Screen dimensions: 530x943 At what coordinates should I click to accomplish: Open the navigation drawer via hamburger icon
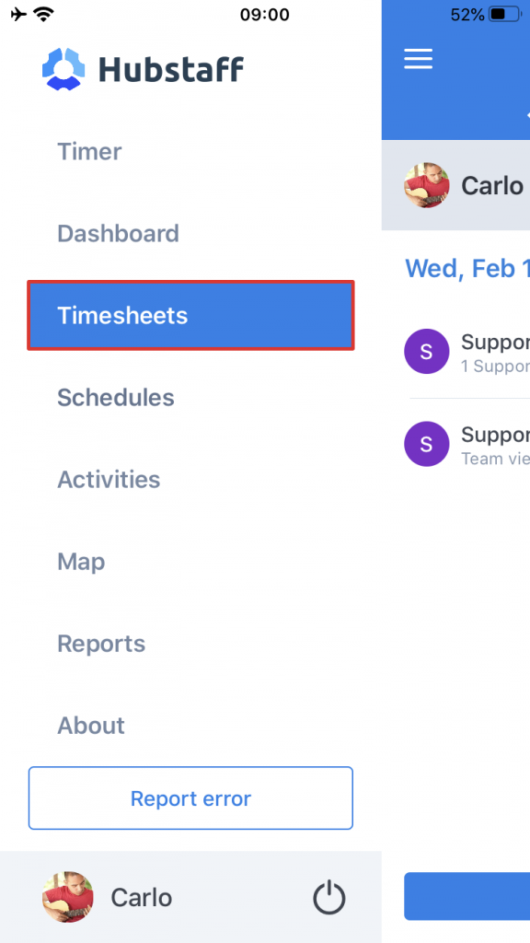[x=418, y=59]
